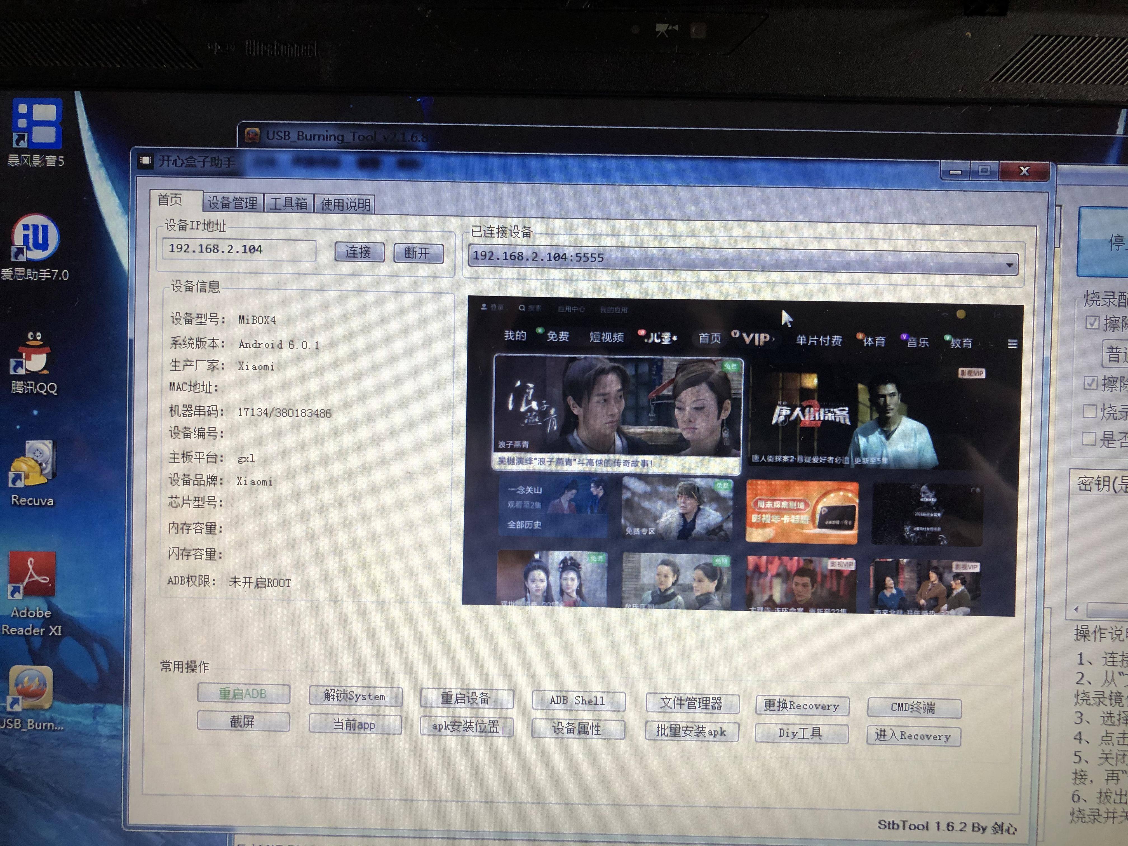Open the 爱思助手7.0 desktop icon

(x=35, y=247)
